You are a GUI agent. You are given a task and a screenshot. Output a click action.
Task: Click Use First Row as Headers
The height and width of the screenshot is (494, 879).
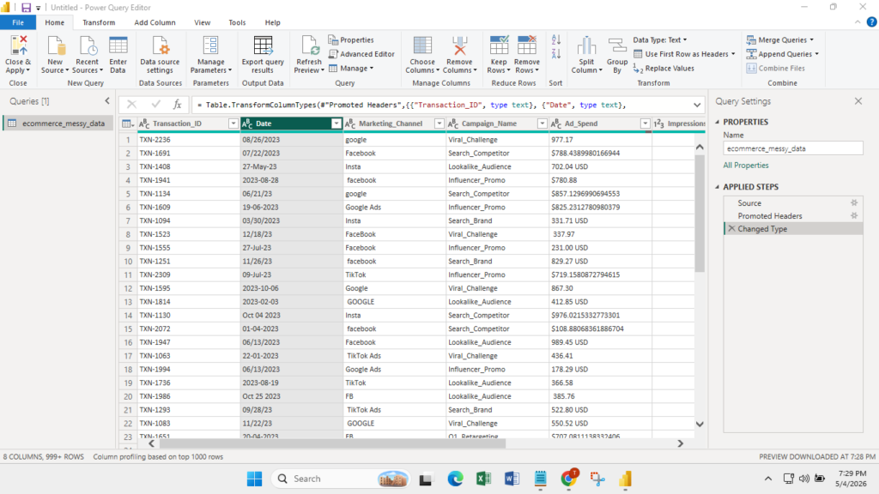(684, 54)
